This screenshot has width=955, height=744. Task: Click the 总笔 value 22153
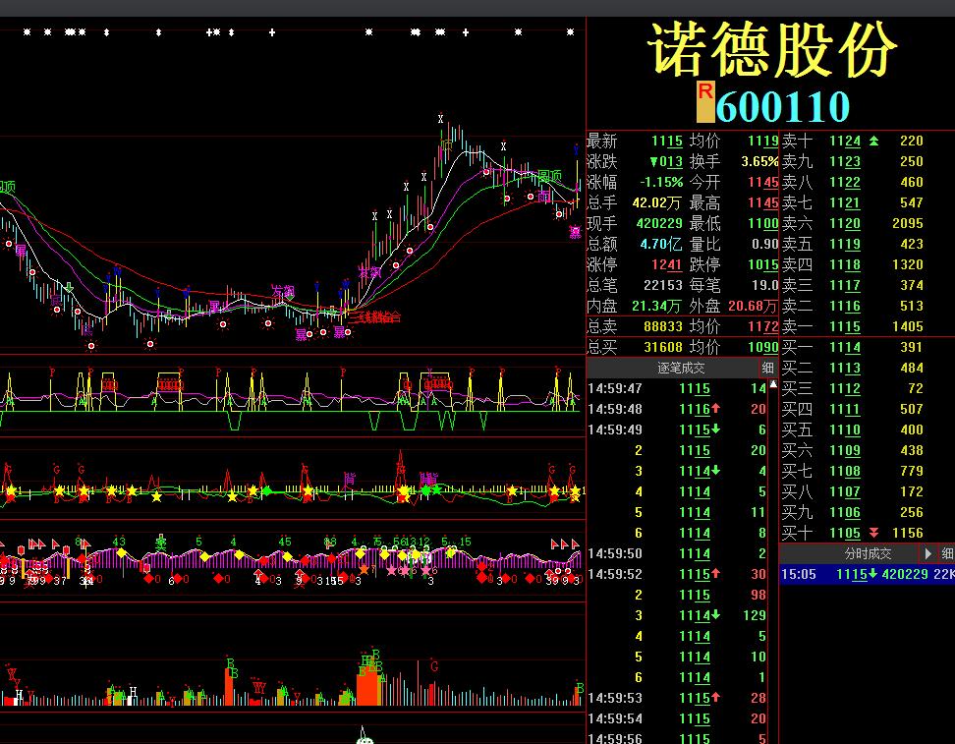pos(662,286)
